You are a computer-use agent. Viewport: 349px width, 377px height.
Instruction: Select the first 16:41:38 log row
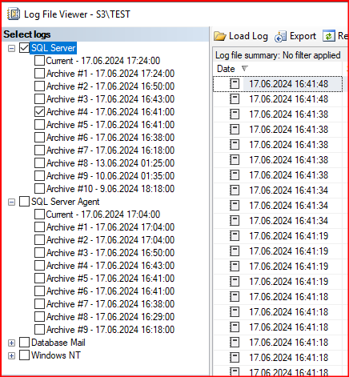pyautogui.click(x=278, y=114)
